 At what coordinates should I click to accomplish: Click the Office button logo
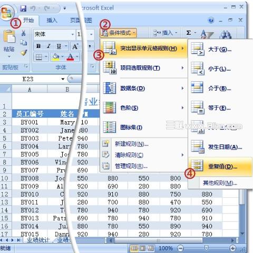coord(7,12)
